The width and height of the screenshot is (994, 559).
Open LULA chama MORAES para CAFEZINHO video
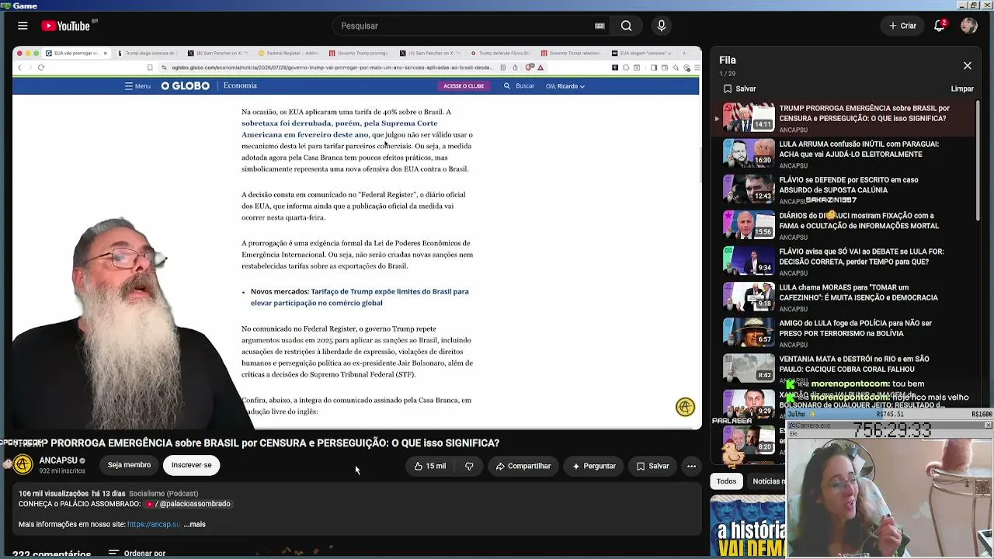click(x=858, y=293)
